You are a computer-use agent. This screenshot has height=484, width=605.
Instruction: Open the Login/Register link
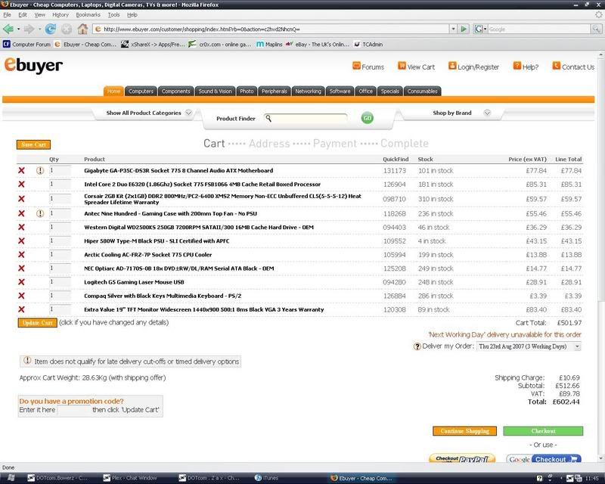[473, 67]
